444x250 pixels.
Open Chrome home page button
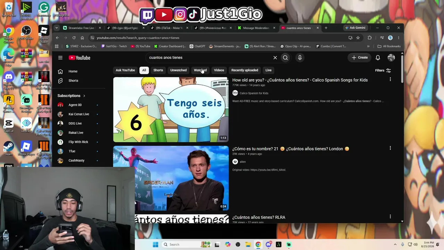(82, 38)
